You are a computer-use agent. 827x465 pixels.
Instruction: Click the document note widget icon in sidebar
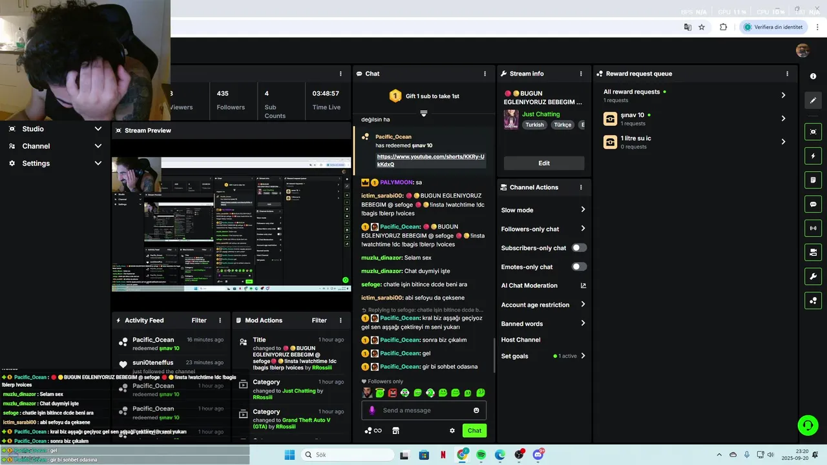813,180
